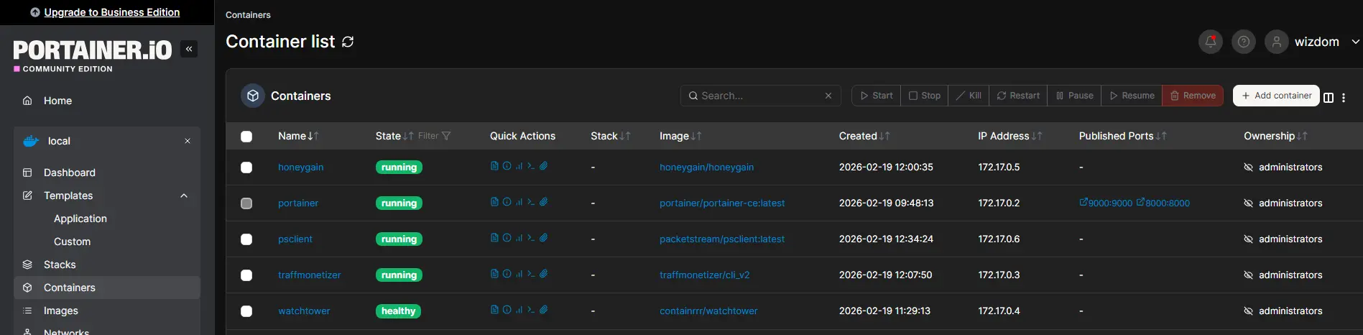Open the notifications bell
The width and height of the screenshot is (1363, 335).
pyautogui.click(x=1211, y=42)
